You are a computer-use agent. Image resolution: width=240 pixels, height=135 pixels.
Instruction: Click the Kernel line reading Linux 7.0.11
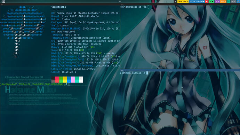click(x=75, y=16)
